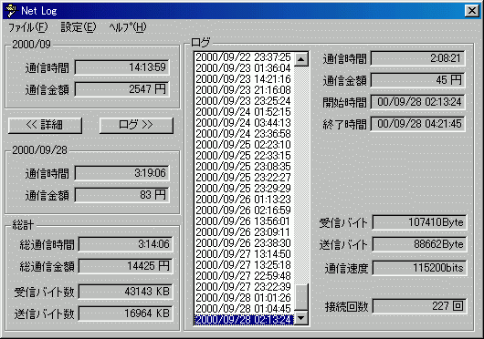Select highlighted entry 2000/09/28 02:13:24
The image size is (484, 339).
(244, 320)
